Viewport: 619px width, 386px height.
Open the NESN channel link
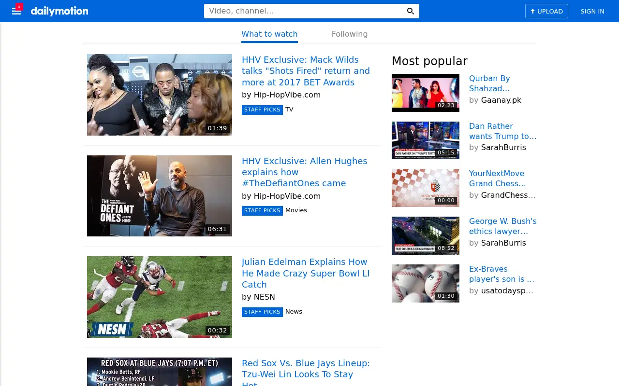(265, 297)
